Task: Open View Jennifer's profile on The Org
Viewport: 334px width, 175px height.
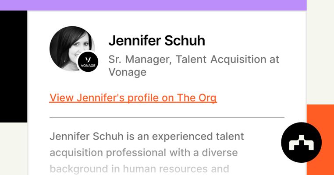Action: pos(133,98)
